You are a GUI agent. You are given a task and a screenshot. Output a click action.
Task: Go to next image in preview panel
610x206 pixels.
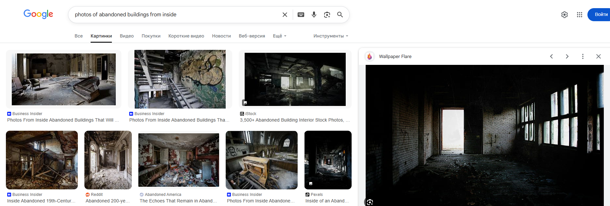(x=567, y=56)
